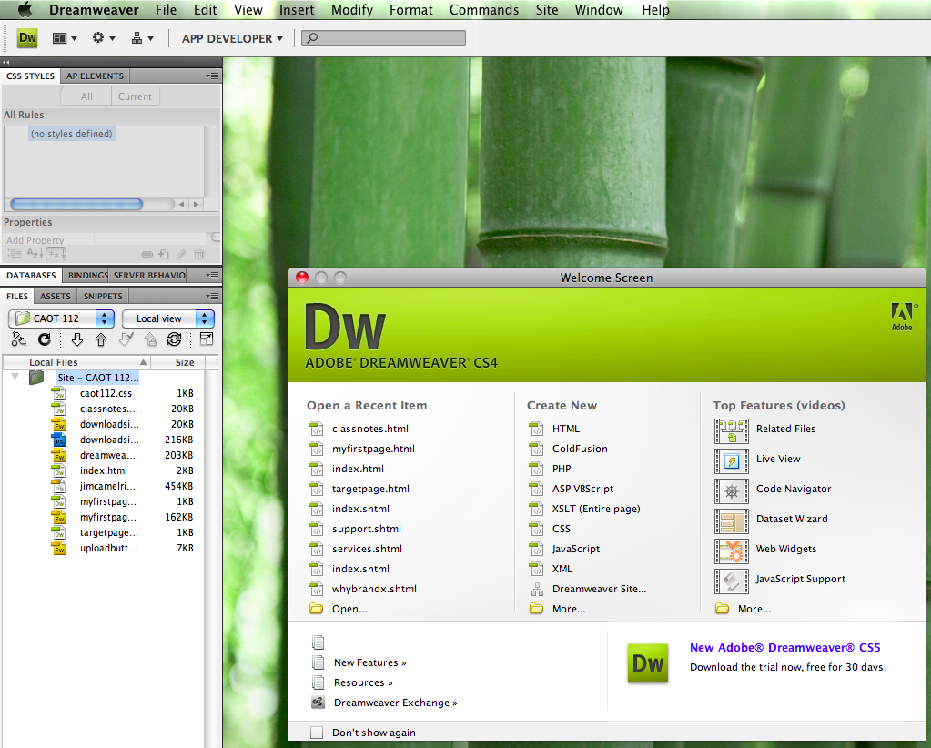
Task: Click the Add Property link
Action: (35, 240)
